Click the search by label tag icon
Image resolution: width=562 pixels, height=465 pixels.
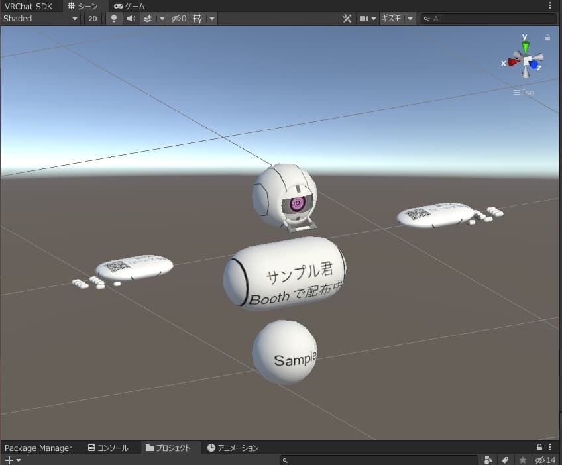(505, 460)
